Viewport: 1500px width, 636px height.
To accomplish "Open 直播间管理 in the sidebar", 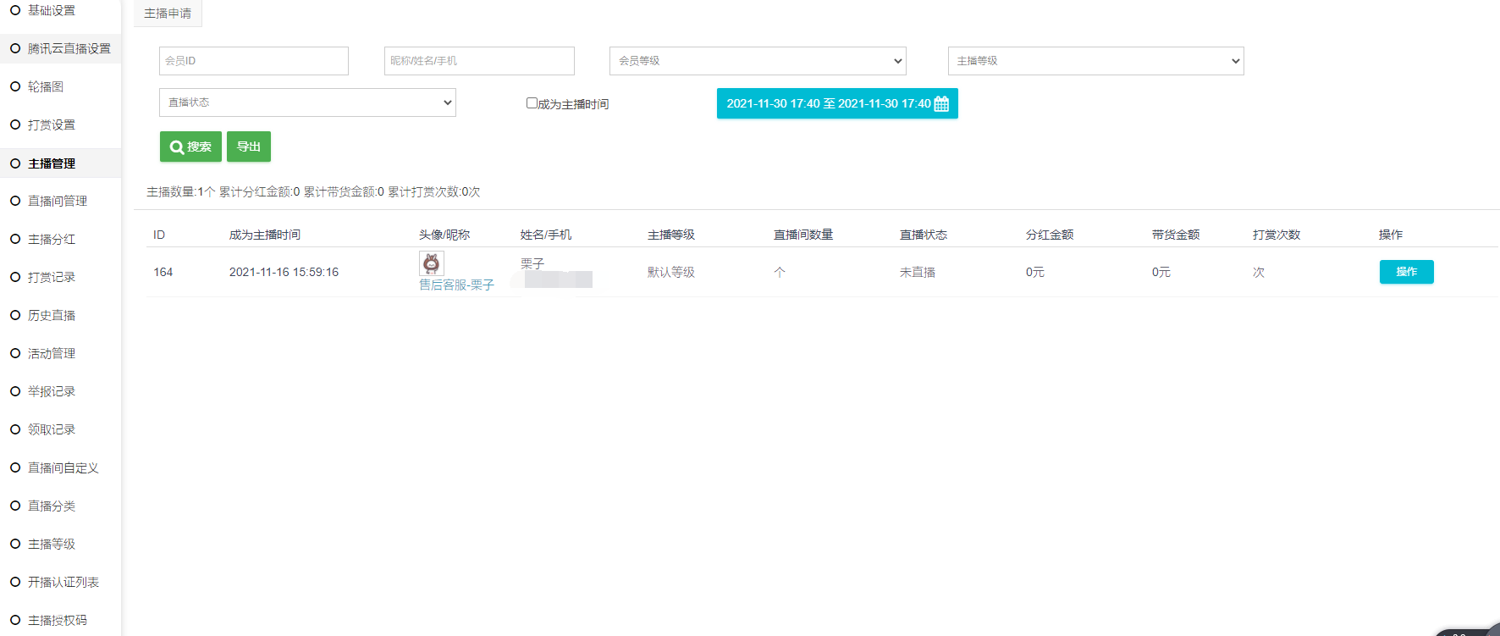I will (58, 201).
